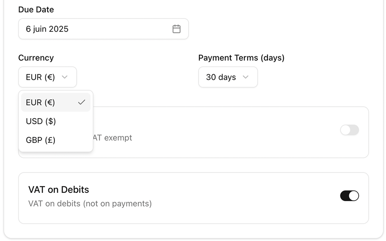Click the VAT on debits (not on payments) description
The width and height of the screenshot is (386, 241).
click(90, 203)
